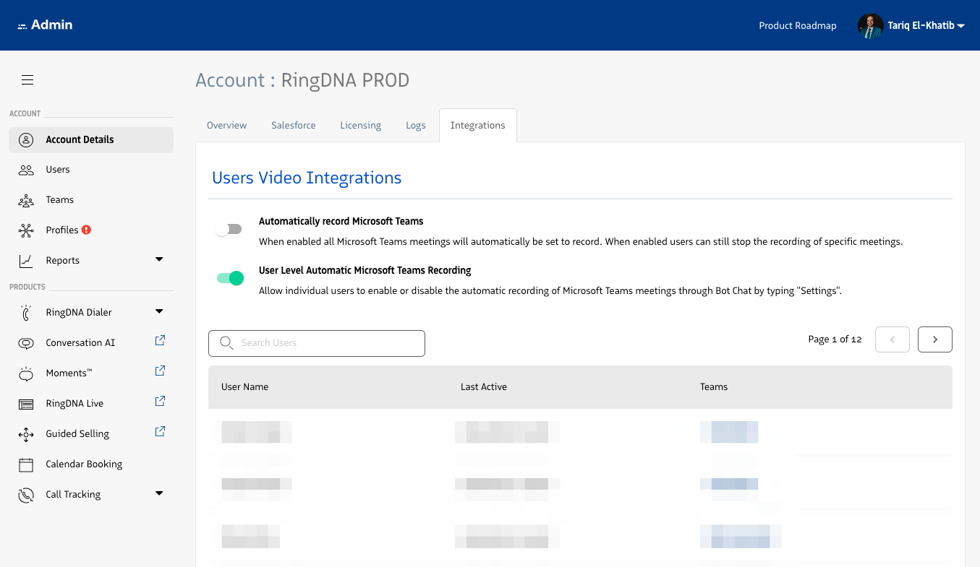
Task: Select the Teams sidebar icon
Action: [26, 200]
